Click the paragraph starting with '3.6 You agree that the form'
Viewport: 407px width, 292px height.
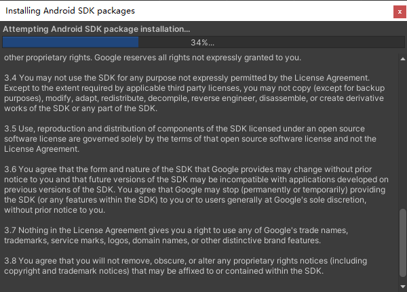coord(196,190)
